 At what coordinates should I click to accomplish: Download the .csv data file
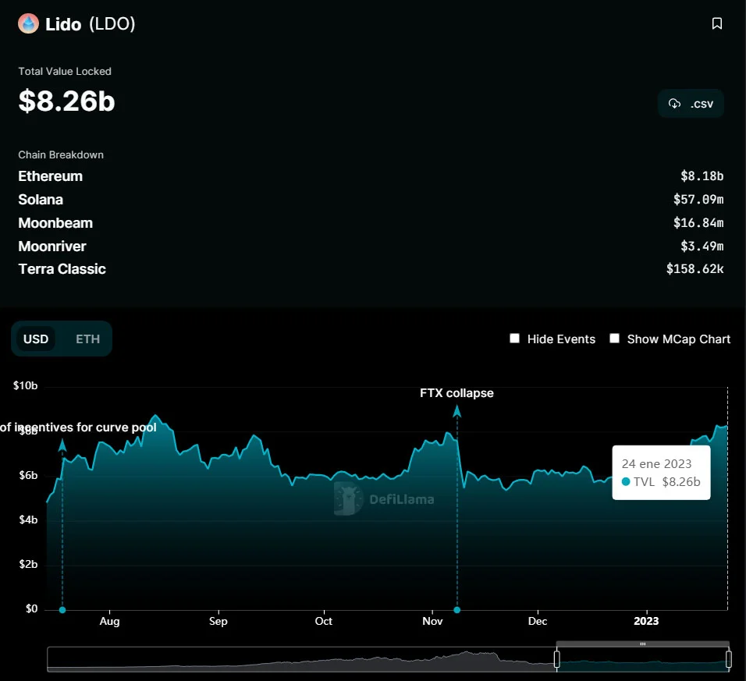tap(691, 104)
